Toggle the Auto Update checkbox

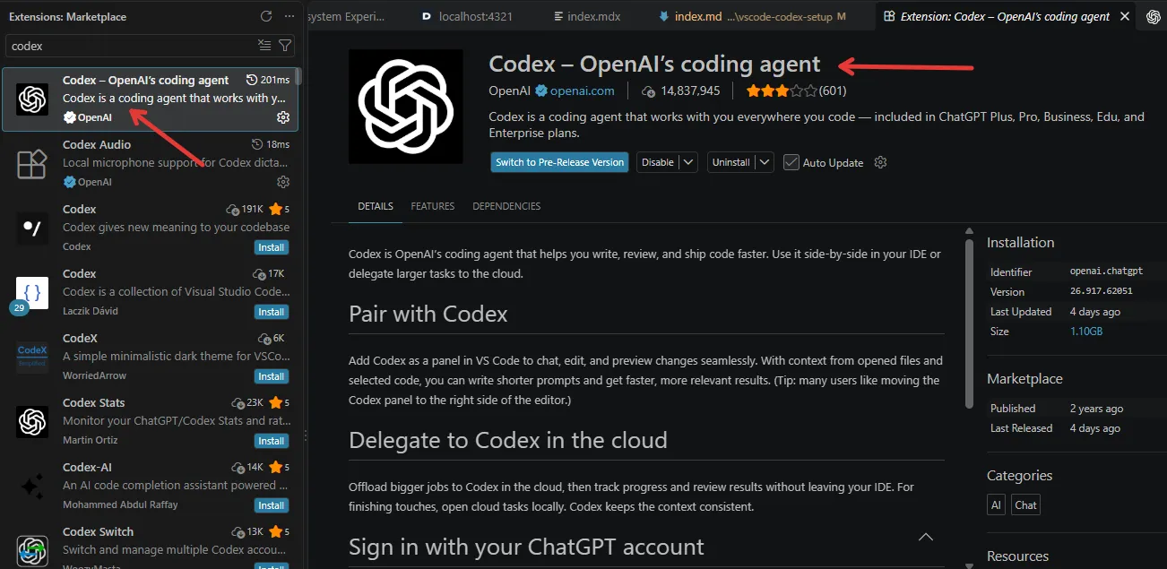791,162
